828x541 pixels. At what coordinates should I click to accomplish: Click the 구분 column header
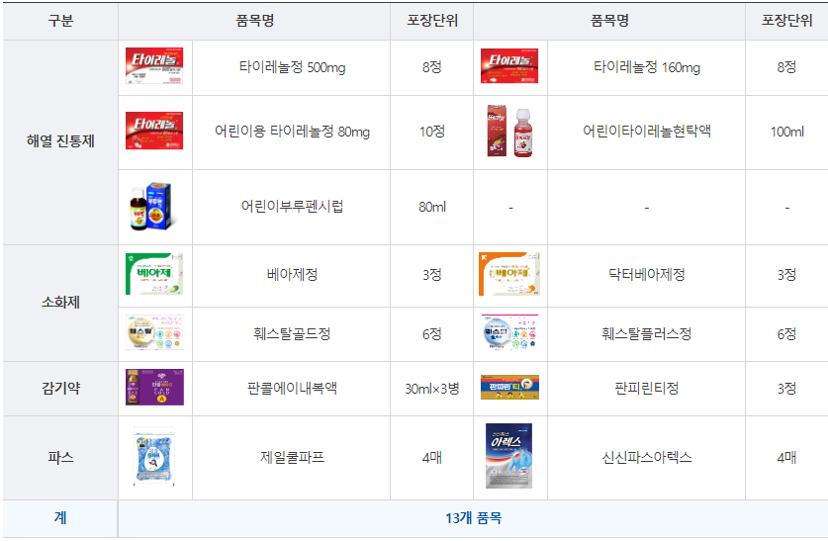(60, 21)
